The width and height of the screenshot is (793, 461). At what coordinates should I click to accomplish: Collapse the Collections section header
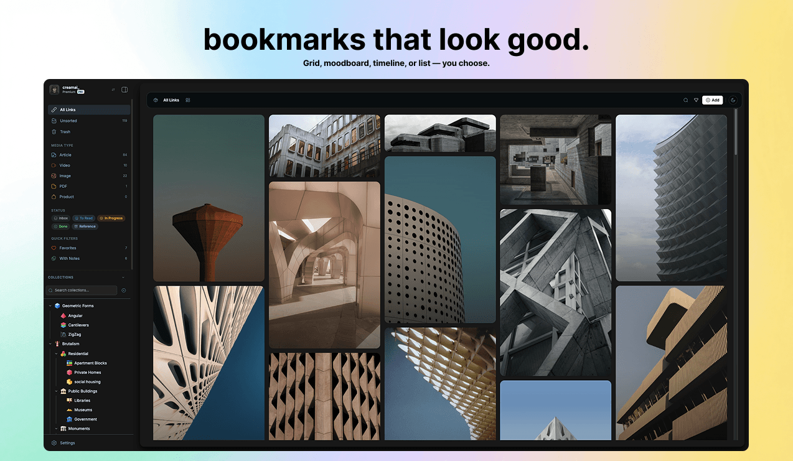tap(122, 277)
